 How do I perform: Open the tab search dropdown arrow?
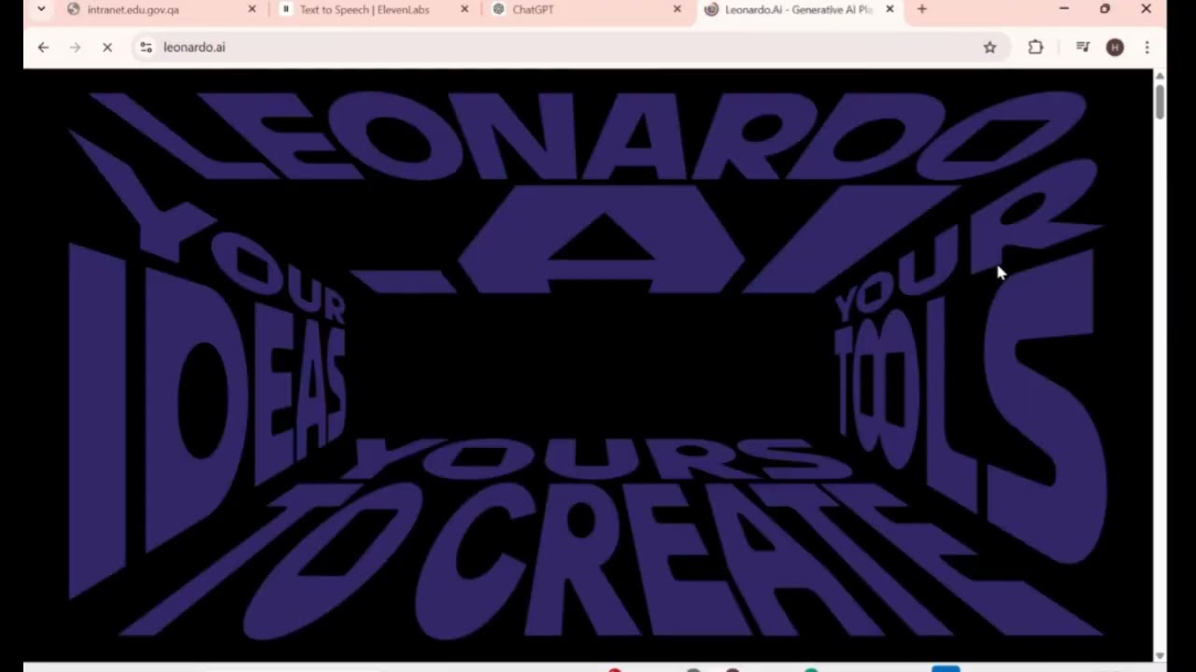point(41,9)
